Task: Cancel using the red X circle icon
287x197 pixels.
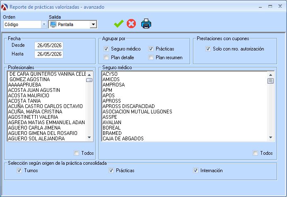Action: [x=131, y=24]
